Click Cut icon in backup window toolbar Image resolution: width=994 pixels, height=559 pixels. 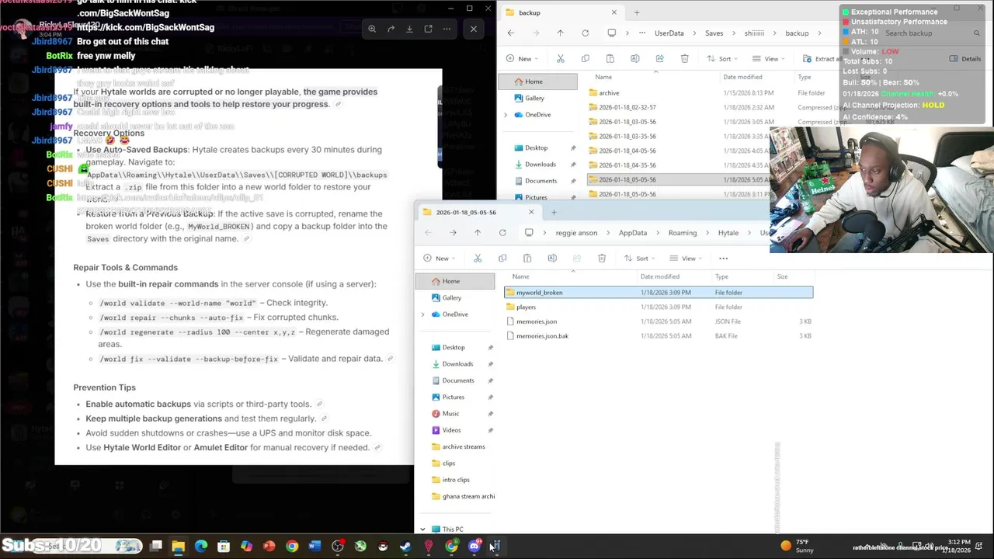pyautogui.click(x=560, y=58)
